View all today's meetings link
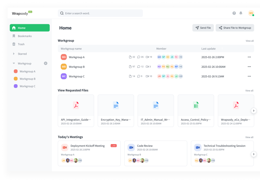Image resolution: width=260 pixels, height=182 pixels. coord(249,137)
